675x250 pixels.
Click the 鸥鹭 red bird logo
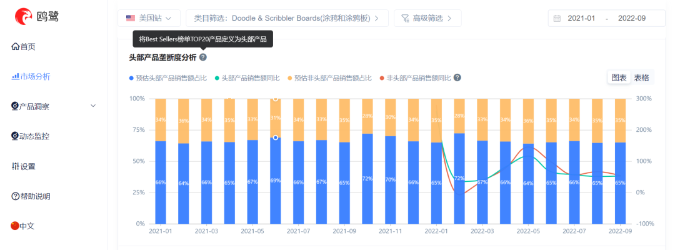point(24,16)
